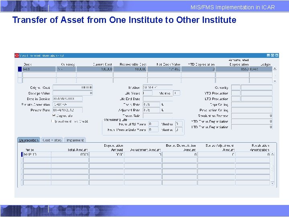Click the Total Amount cell for MAR-13

(x=70, y=154)
